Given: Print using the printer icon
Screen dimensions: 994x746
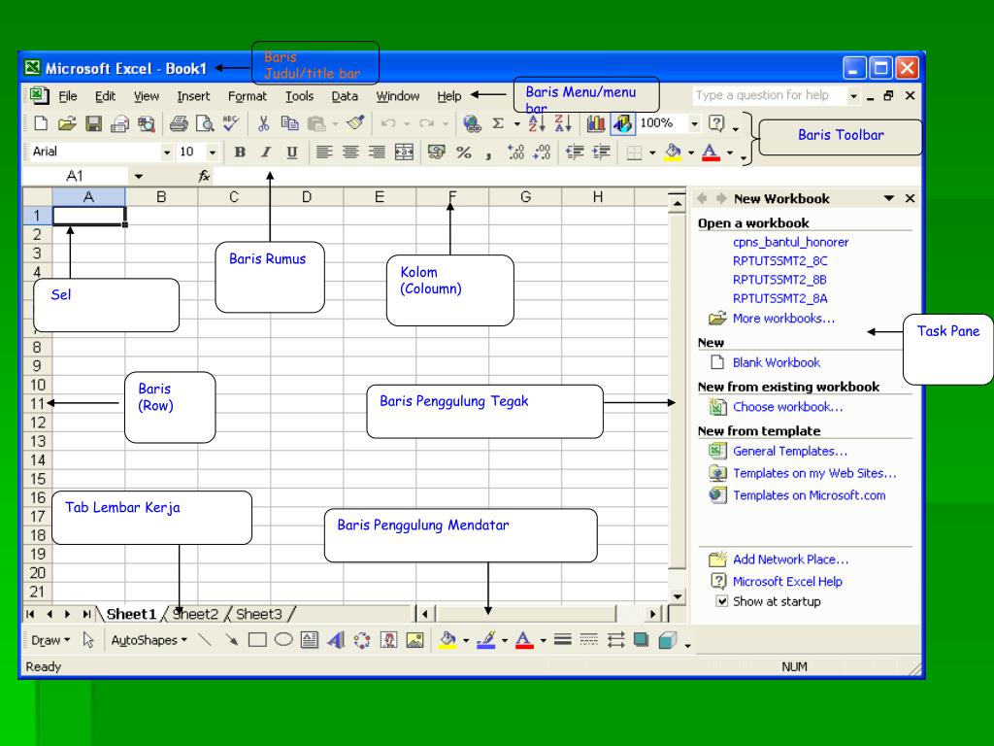Looking at the screenshot, I should point(179,123).
